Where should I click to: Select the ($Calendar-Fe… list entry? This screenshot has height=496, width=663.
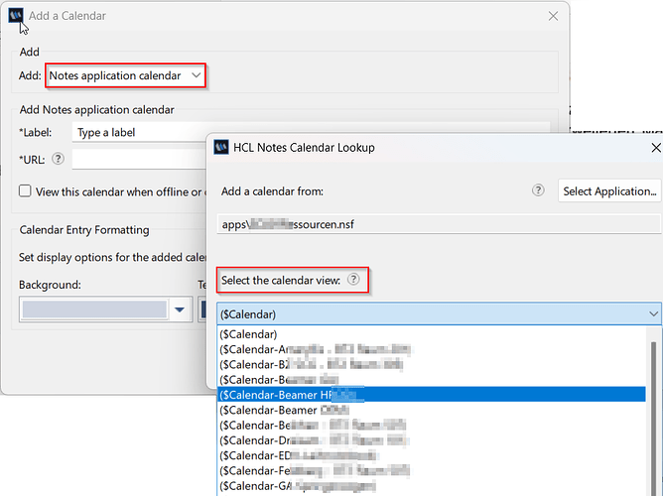[432, 470]
